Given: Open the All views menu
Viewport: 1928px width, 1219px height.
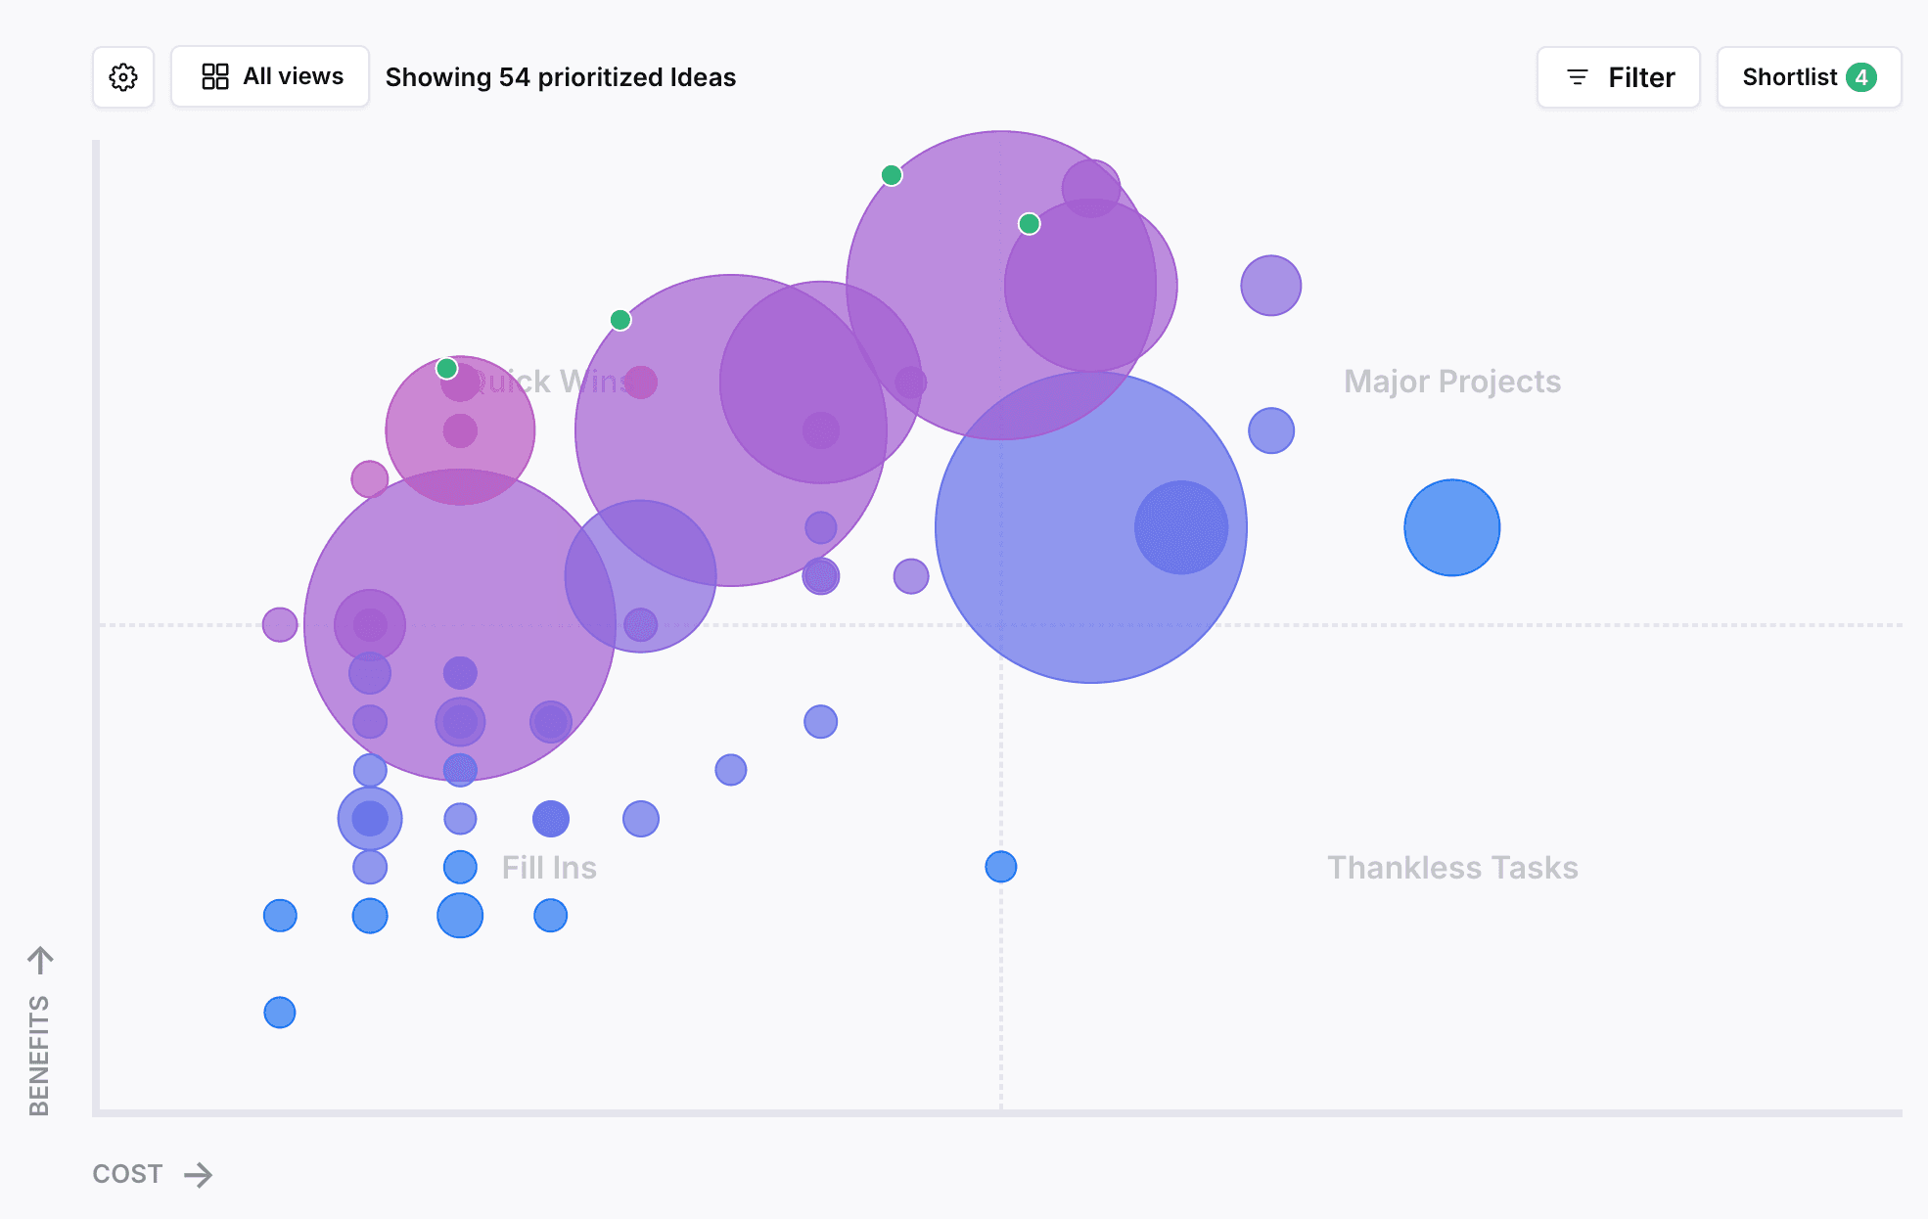Looking at the screenshot, I should 270,76.
